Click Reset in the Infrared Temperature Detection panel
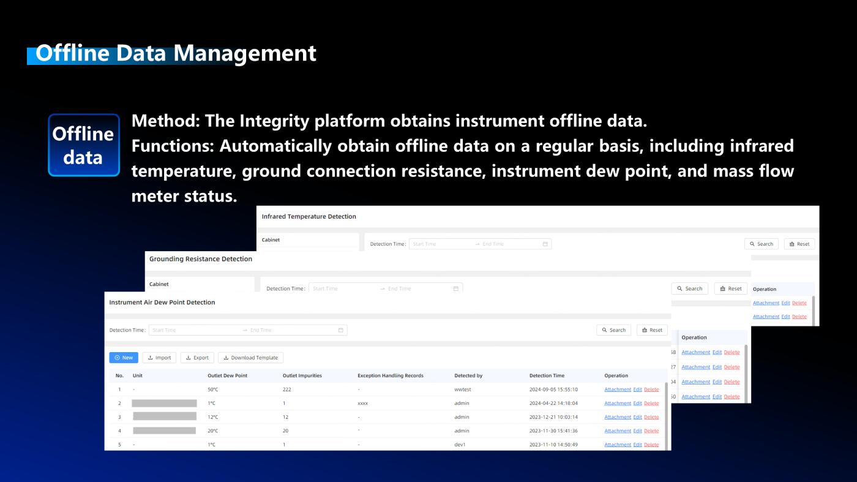 coord(799,244)
